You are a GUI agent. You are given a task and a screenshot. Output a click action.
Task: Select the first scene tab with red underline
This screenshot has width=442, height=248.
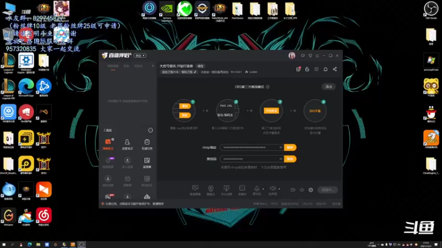coord(113,66)
